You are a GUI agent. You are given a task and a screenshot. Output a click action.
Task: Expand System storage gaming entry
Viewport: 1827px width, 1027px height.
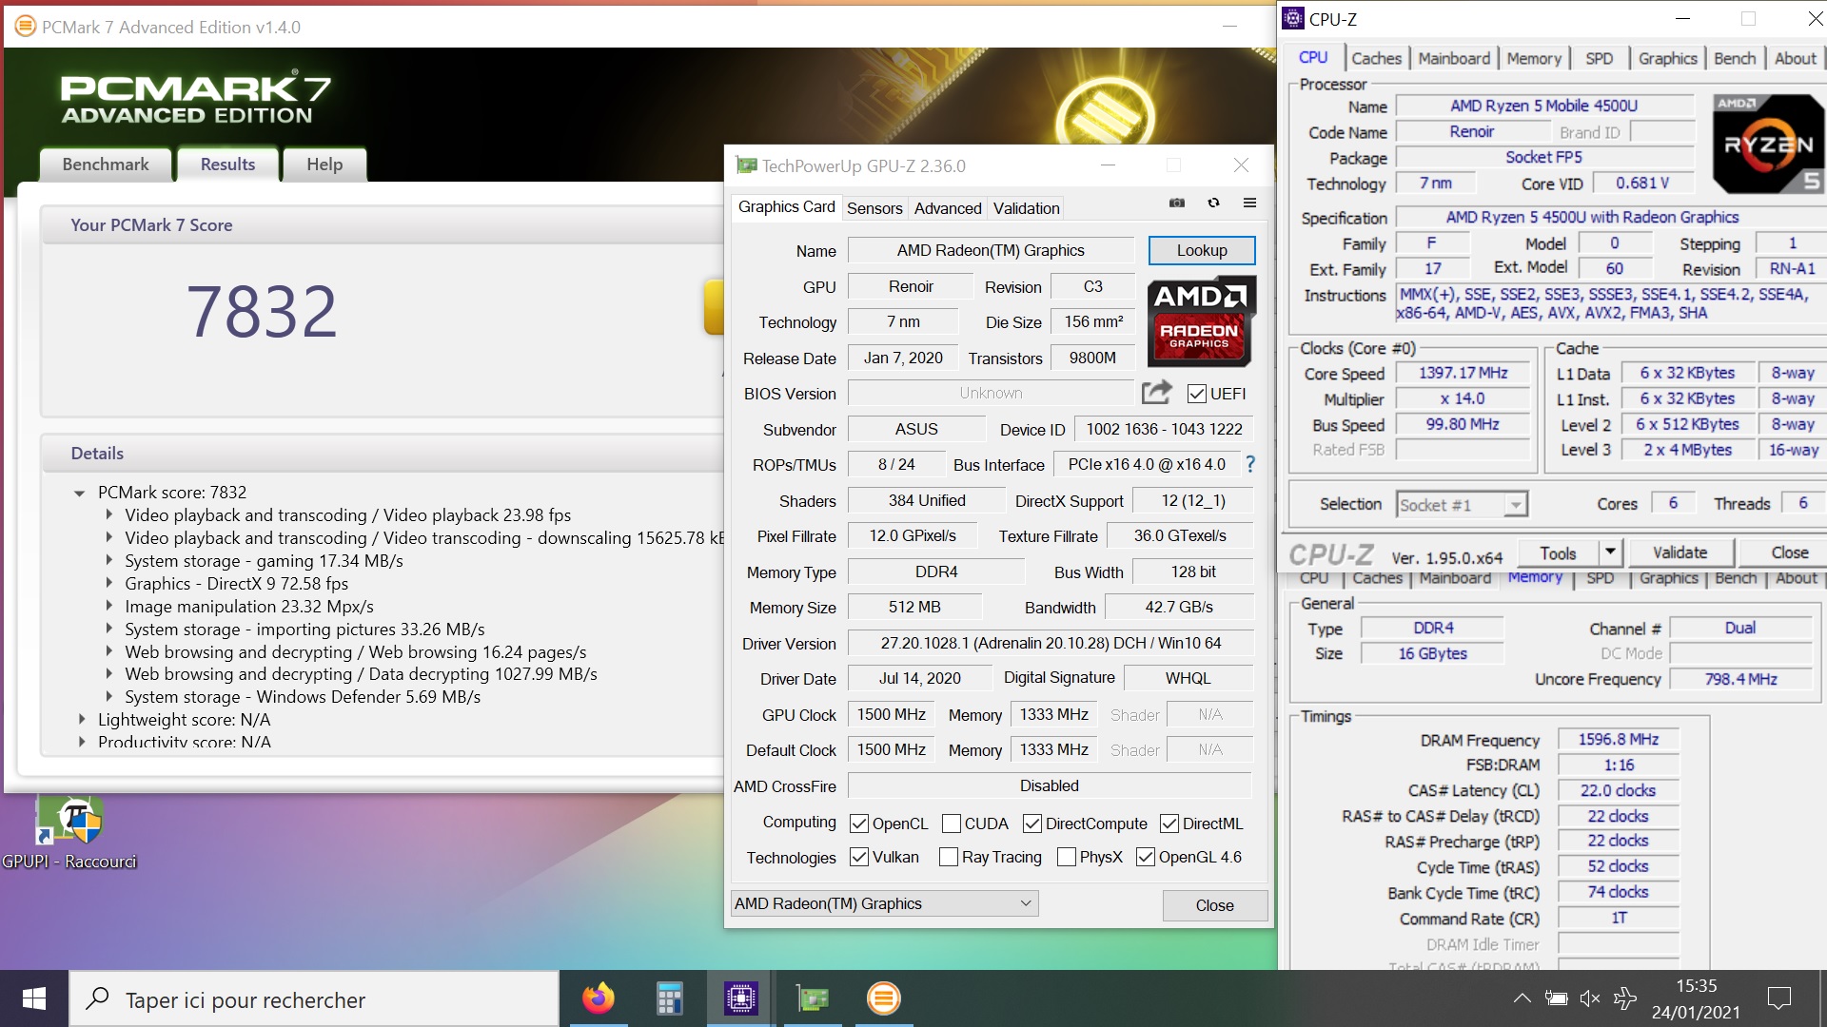109,560
